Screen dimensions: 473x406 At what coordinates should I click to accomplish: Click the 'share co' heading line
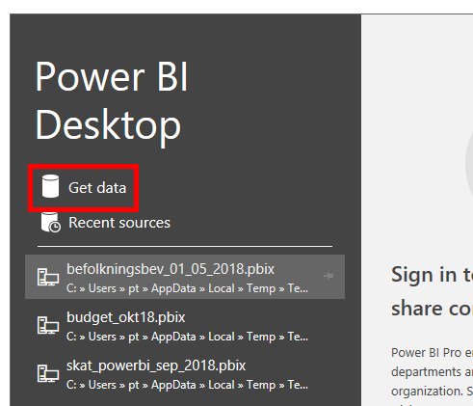point(432,309)
